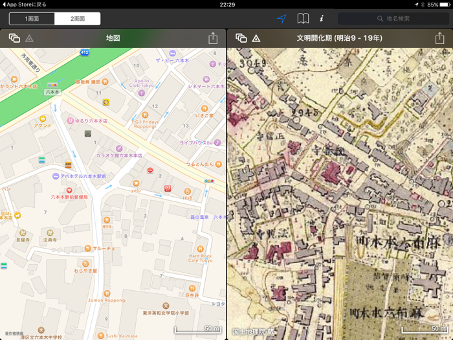Toggle terrain triangle in right 文明開化期 pane
The image size is (453, 340).
pyautogui.click(x=256, y=39)
